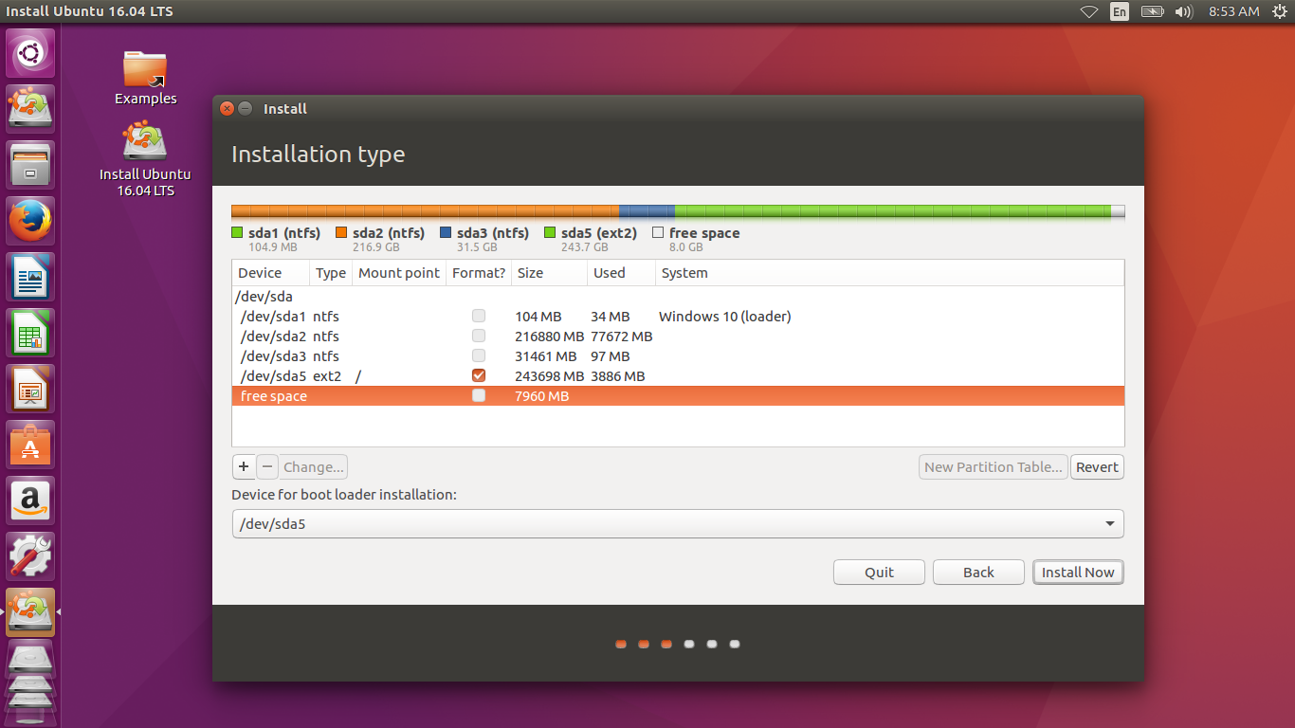The image size is (1295, 728).
Task: Open the system gear session menu
Action: coord(1279,11)
